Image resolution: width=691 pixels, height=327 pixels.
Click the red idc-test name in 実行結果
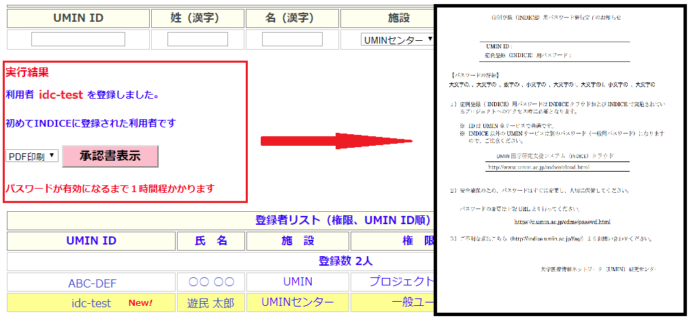click(x=61, y=95)
